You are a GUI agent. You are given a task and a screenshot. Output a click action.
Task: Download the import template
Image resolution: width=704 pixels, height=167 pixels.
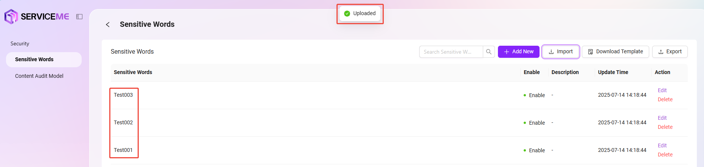tap(616, 52)
